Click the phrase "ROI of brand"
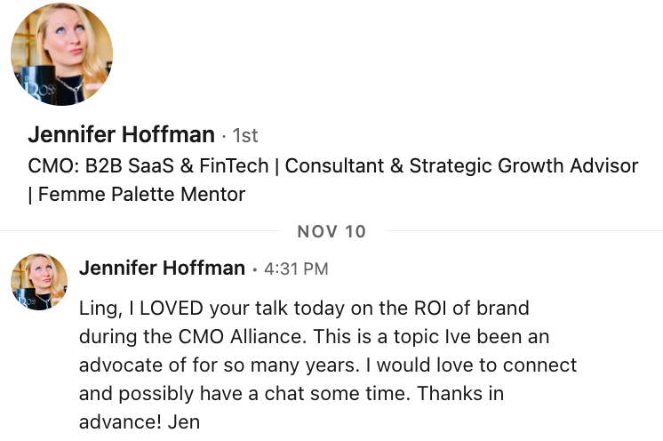 click(472, 309)
